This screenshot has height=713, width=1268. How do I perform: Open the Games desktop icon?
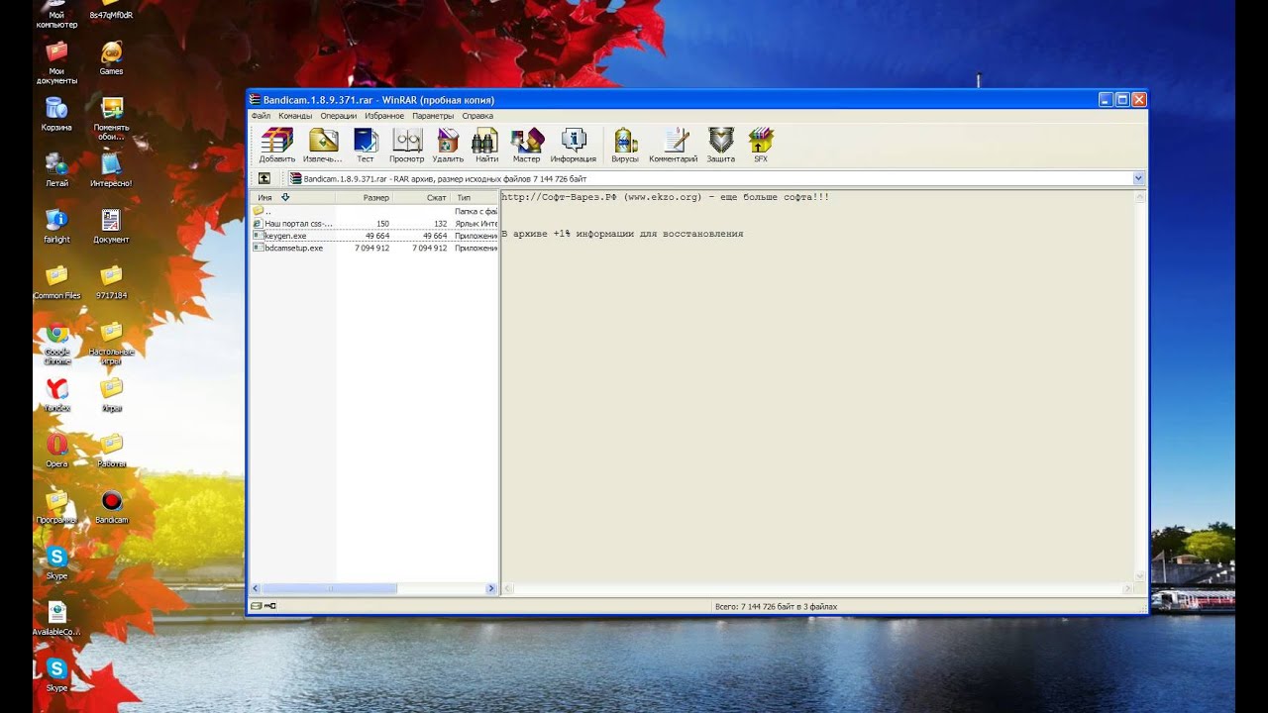tap(111, 58)
